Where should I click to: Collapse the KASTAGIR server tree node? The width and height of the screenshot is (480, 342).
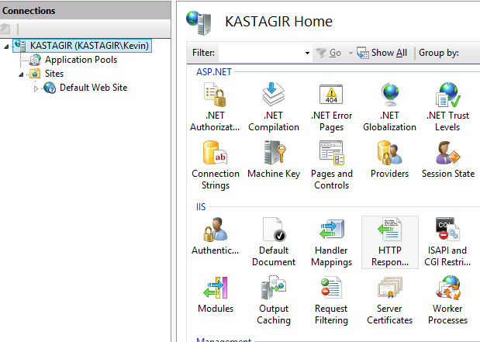click(6, 47)
